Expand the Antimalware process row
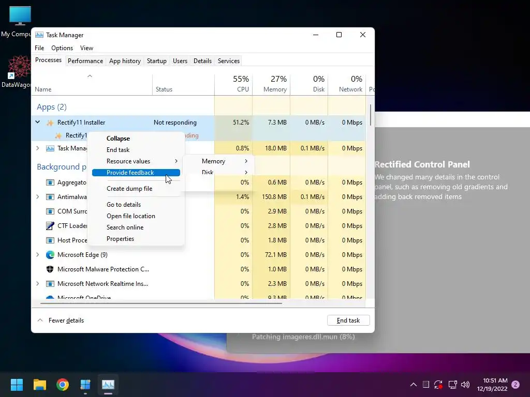 pyautogui.click(x=38, y=197)
